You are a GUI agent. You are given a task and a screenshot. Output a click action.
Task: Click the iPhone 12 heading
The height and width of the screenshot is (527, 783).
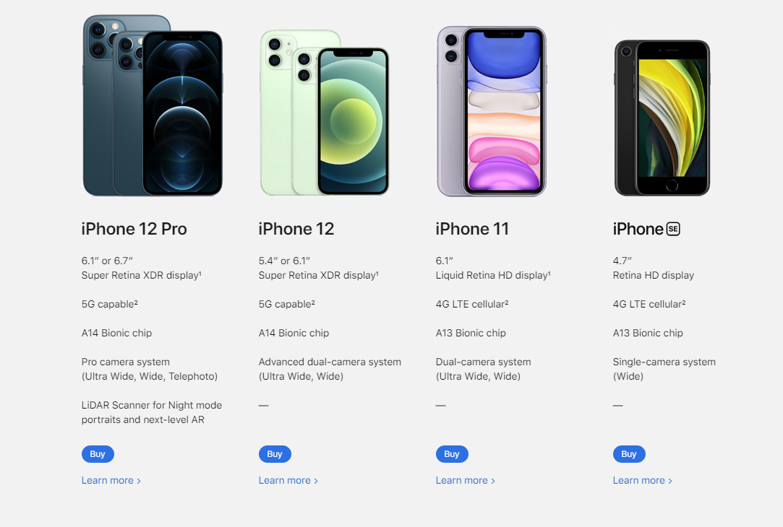(x=296, y=229)
